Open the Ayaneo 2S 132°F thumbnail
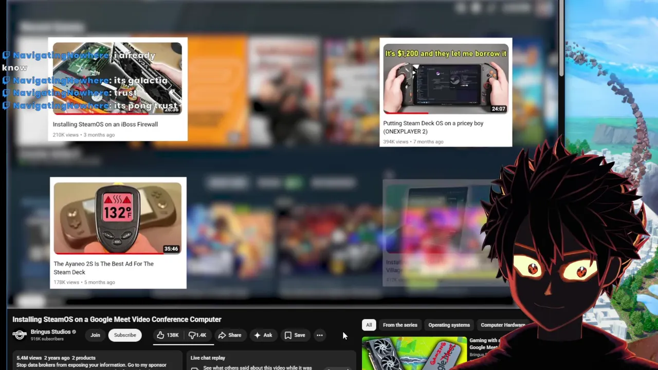The height and width of the screenshot is (370, 658). (117, 218)
